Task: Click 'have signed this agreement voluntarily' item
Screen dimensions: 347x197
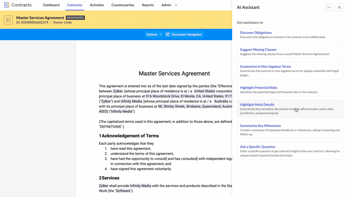Action: click(141, 169)
